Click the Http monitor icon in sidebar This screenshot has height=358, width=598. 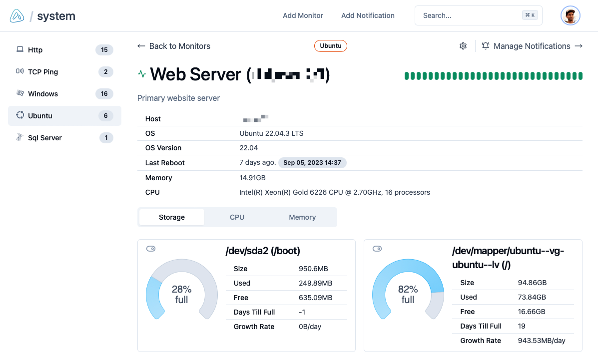[20, 49]
